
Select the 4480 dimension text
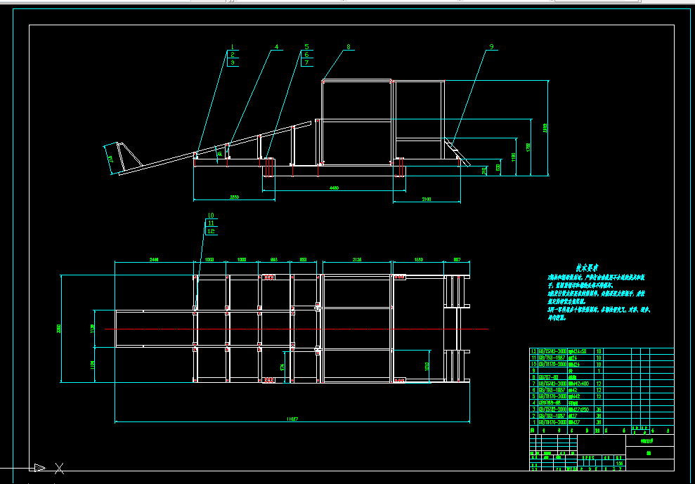coord(334,188)
